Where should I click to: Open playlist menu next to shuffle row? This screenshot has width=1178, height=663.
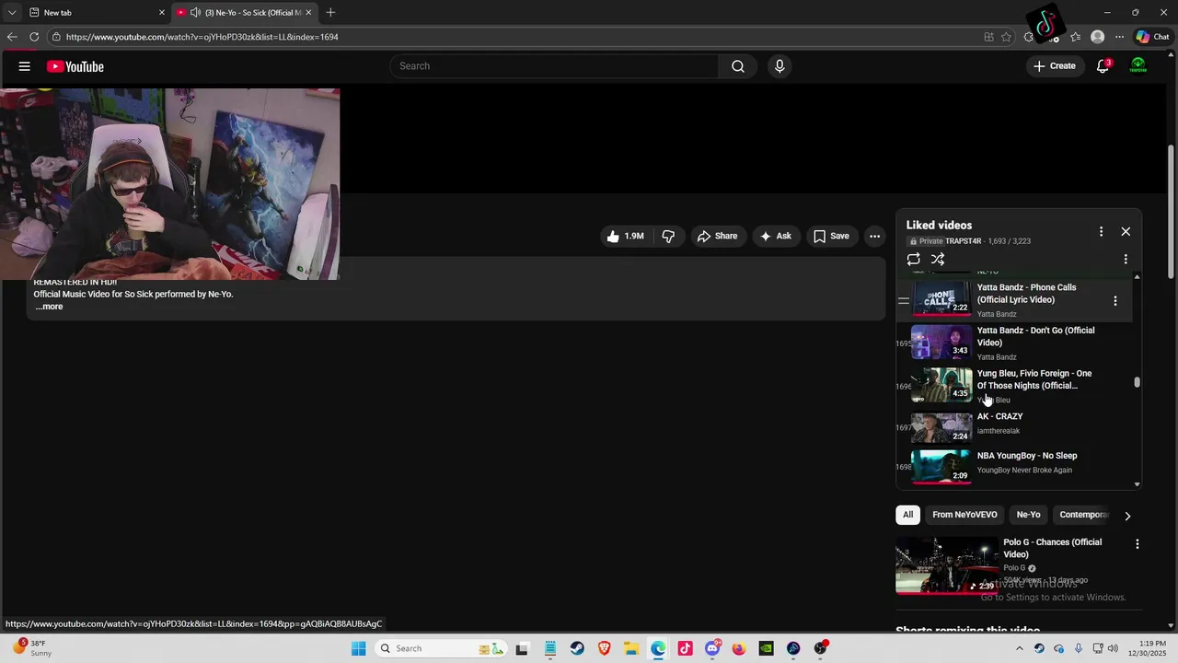coord(1126,260)
